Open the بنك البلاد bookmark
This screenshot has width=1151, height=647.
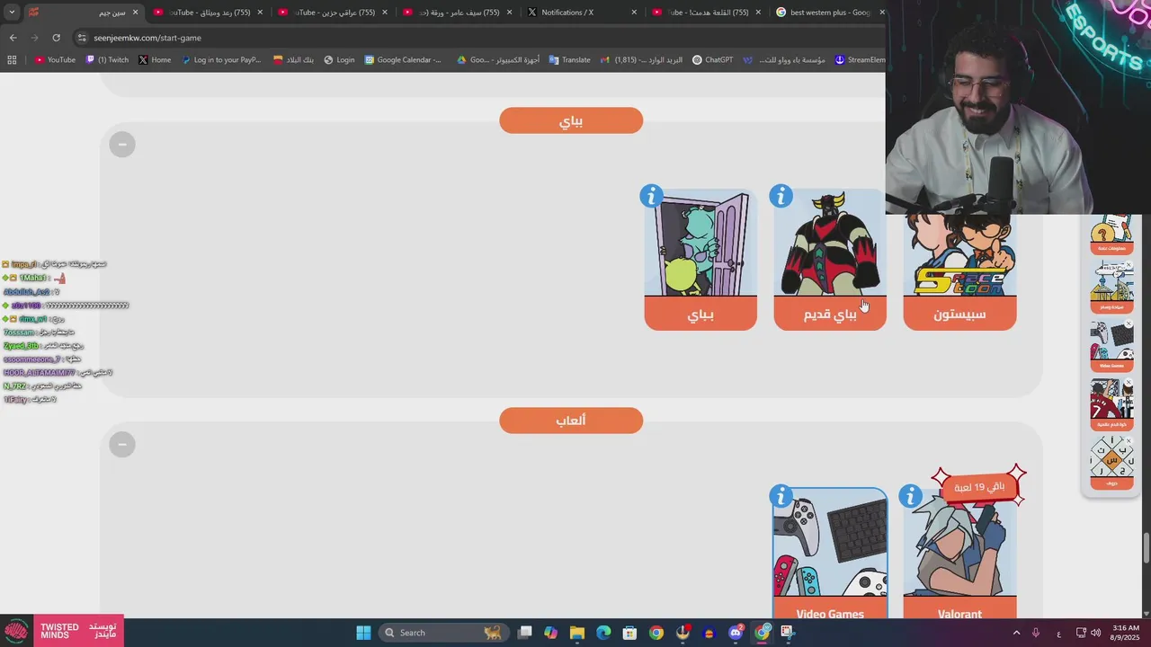click(x=294, y=60)
